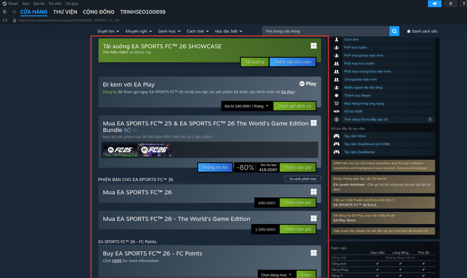Open the announcements megaphone icon
The height and width of the screenshot is (278, 467).
[435, 4]
